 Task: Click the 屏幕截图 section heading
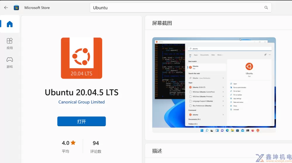click(162, 23)
